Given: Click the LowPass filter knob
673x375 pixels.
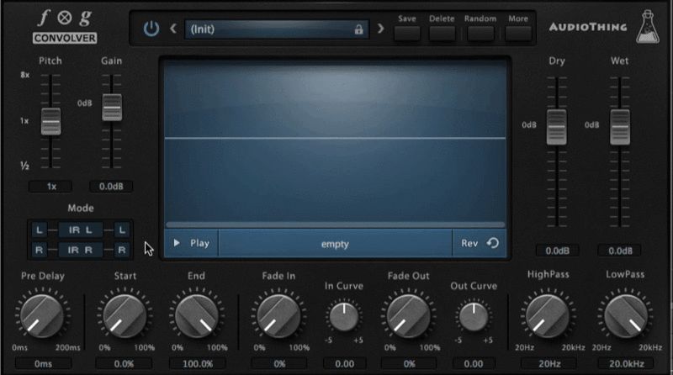Looking at the screenshot, I should (x=626, y=316).
